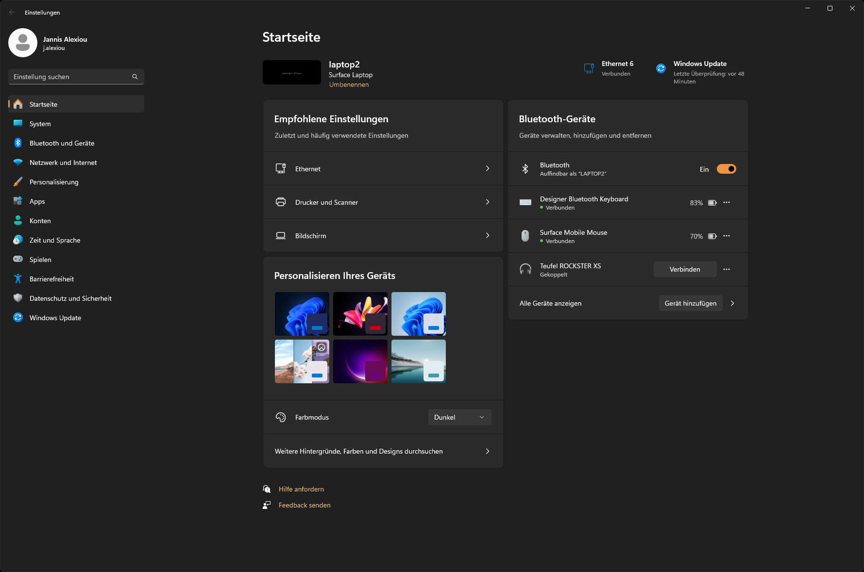The width and height of the screenshot is (864, 572).
Task: Click the mouse battery level icon at 70%
Action: [x=712, y=236]
